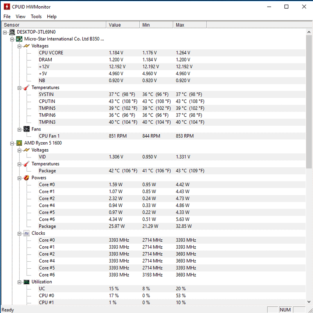Click the motherboard Voltages lightning icon
313x313 pixels.
pyautogui.click(x=27, y=46)
